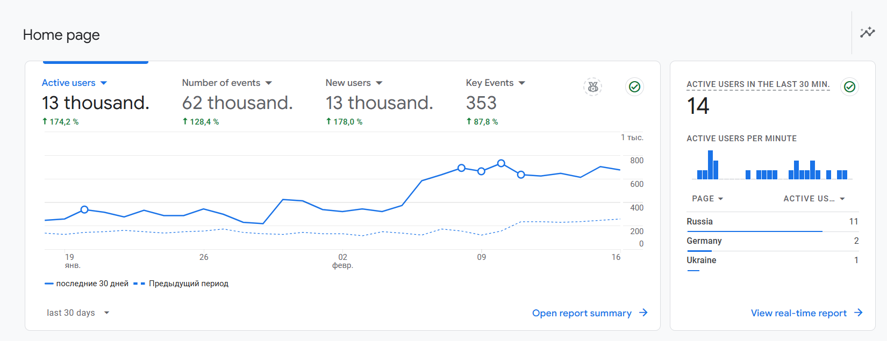Open the PAGE dimension dropdown

click(x=707, y=199)
